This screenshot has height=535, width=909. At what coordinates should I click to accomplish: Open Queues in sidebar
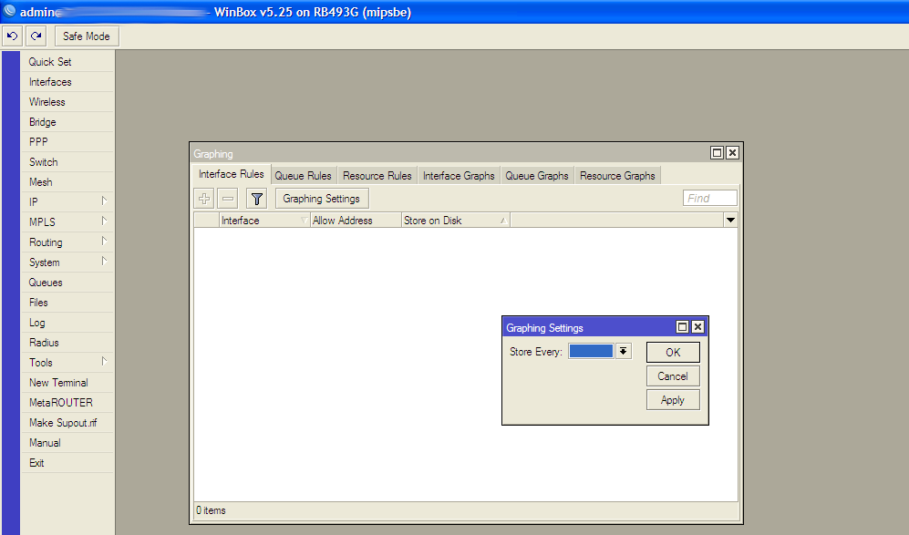67,283
